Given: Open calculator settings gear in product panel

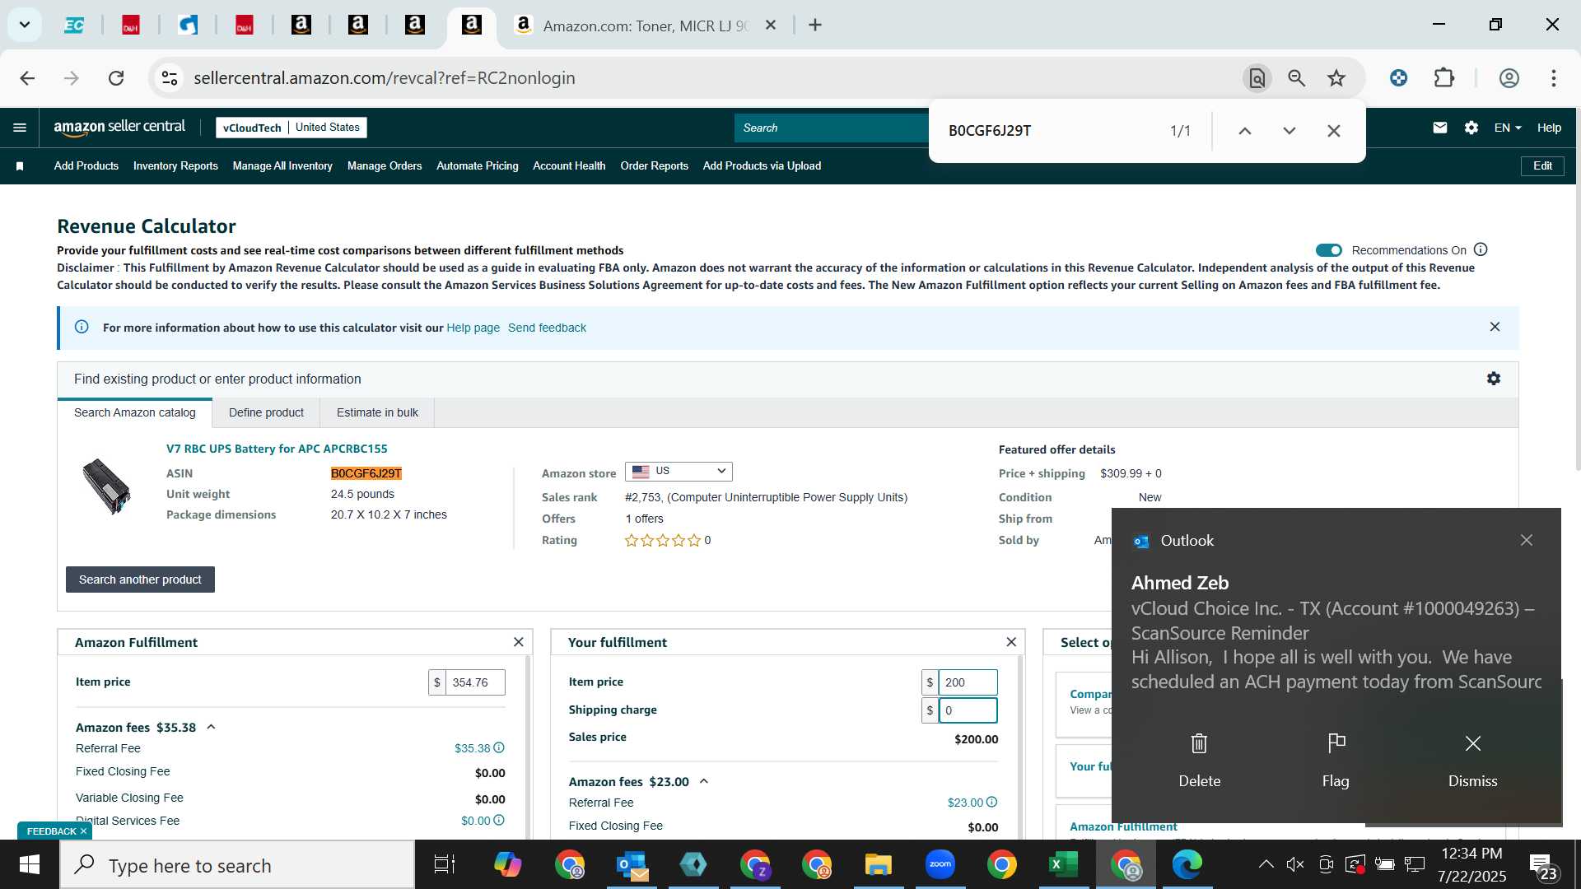Looking at the screenshot, I should (1494, 379).
